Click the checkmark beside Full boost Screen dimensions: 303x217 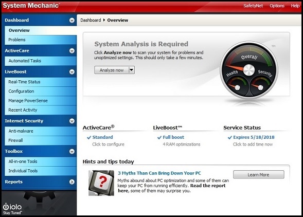coord(159,138)
